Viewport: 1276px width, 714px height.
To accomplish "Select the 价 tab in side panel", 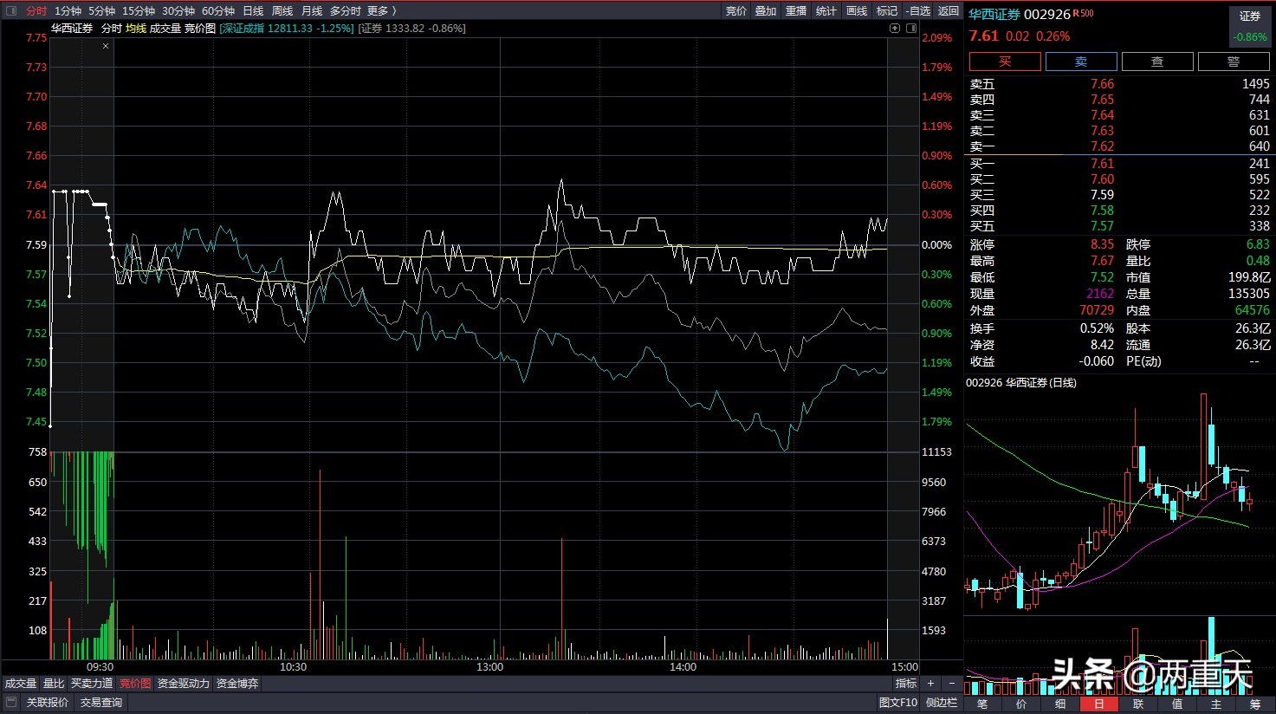I will (x=1021, y=704).
